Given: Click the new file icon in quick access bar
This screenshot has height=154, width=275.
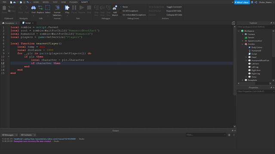Looking at the screenshot, I should point(11,2).
